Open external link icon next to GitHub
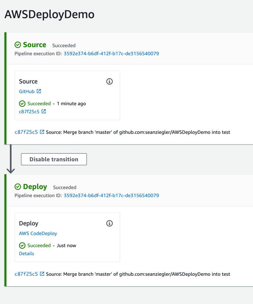This screenshot has width=253, height=304. coord(39,91)
